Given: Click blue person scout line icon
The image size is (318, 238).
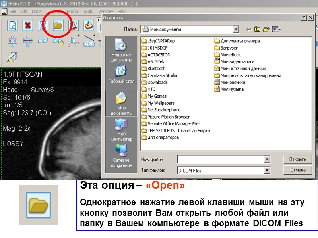Looking at the screenshot, I should pos(28,41).
